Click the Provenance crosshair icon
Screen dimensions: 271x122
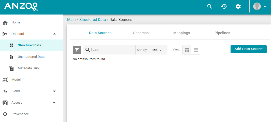[5, 114]
